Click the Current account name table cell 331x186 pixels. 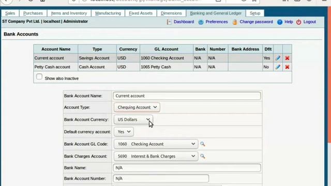(56, 58)
